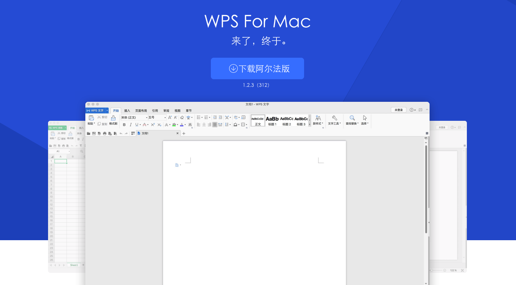Expand the WPS 文字 application menu arrow

tap(107, 110)
